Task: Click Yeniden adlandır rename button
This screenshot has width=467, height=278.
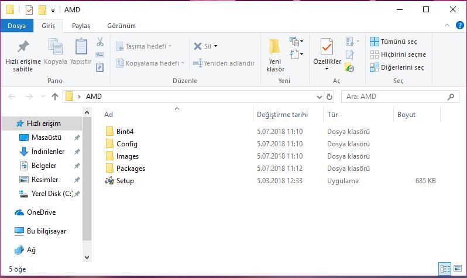Action: [224, 63]
